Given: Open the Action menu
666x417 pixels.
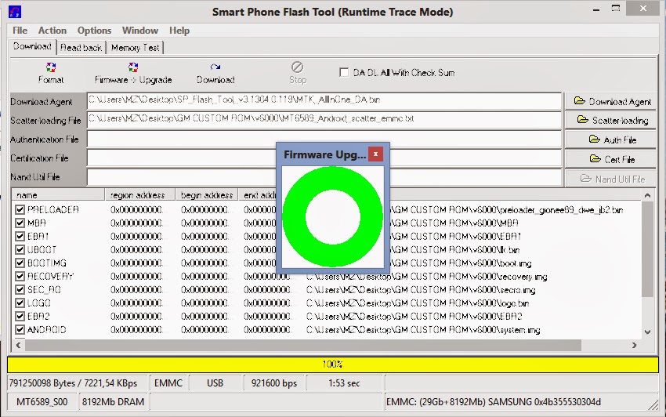Looking at the screenshot, I should click(x=52, y=31).
